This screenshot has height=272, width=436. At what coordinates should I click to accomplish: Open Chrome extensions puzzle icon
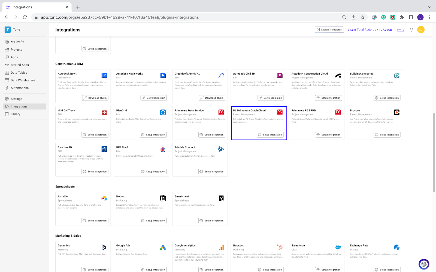402,17
